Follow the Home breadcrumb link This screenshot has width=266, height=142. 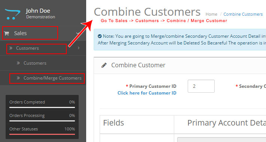click(211, 14)
